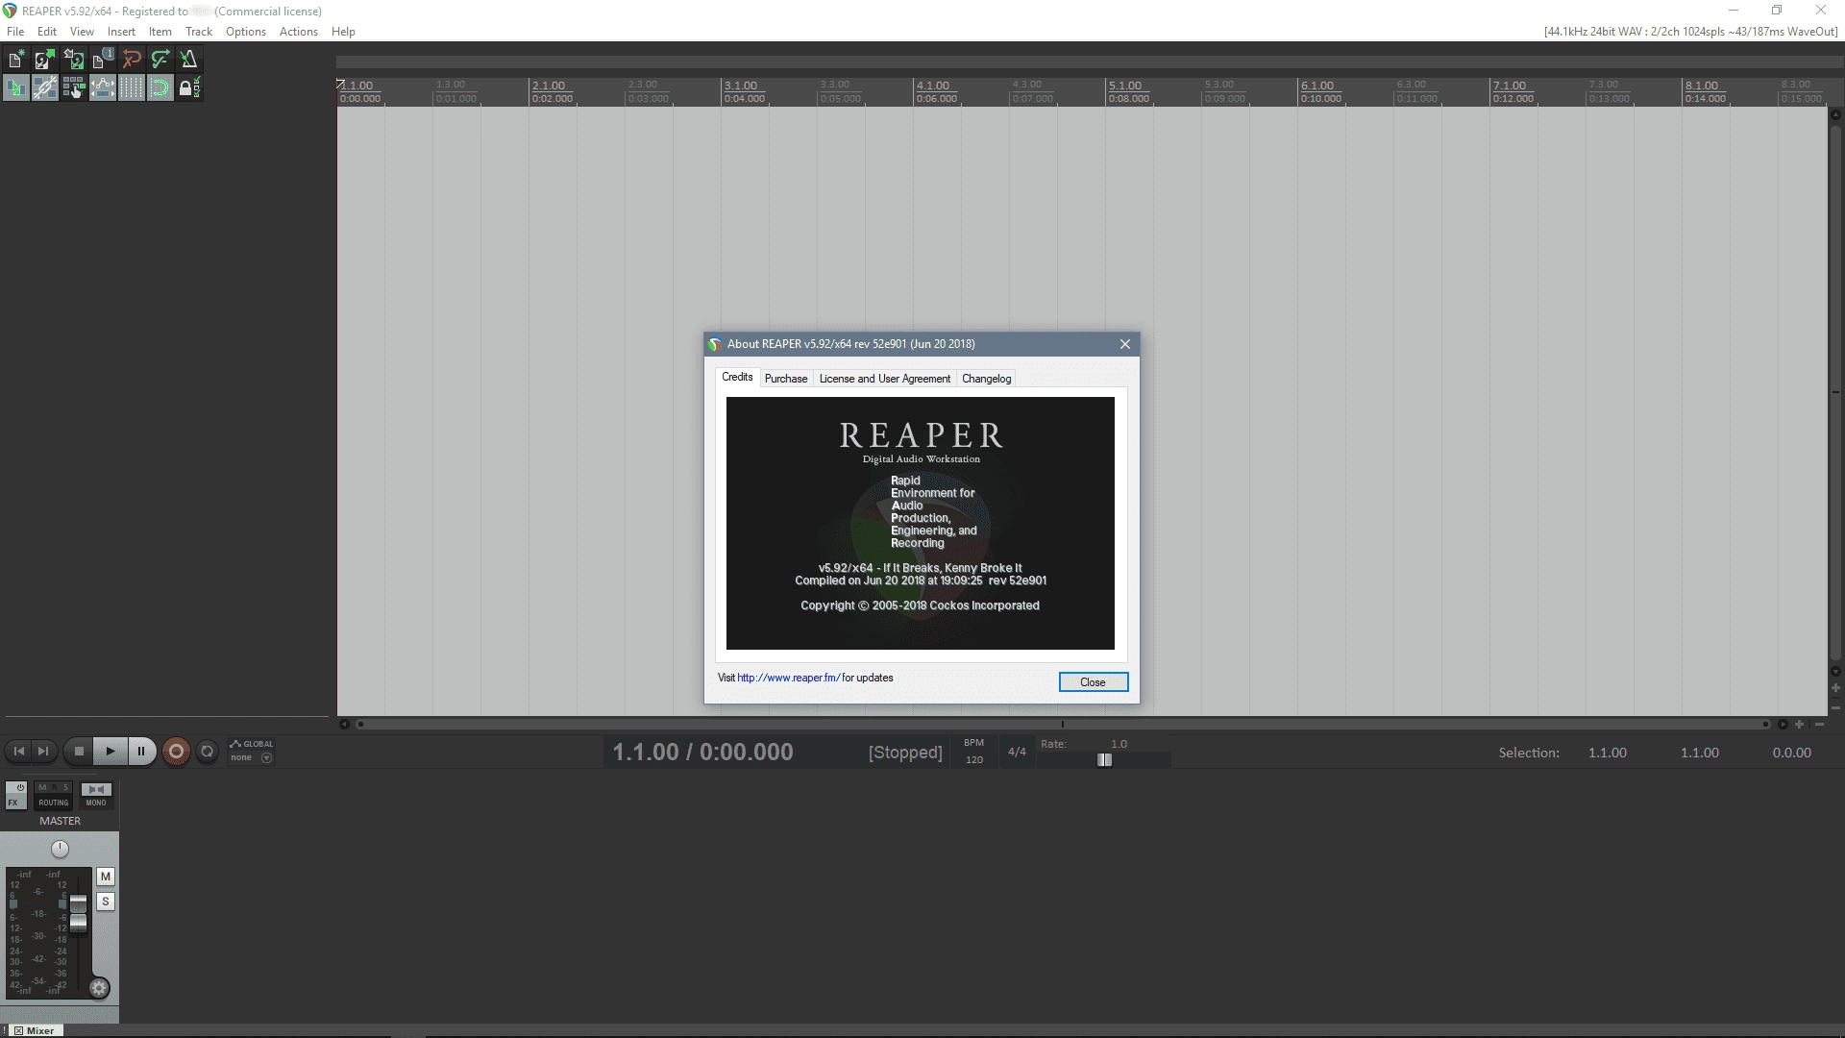Viewport: 1845px width, 1038px height.
Task: Switch to Changelog tab in About dialog
Action: click(987, 379)
